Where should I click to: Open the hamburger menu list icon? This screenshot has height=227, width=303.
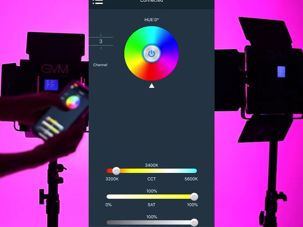[x=98, y=2]
